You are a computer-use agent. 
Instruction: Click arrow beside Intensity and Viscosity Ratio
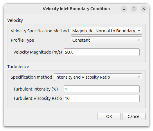pos(139,77)
